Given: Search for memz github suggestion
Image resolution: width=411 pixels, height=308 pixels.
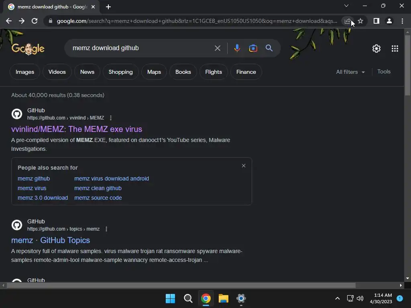Looking at the screenshot, I should pos(34,178).
